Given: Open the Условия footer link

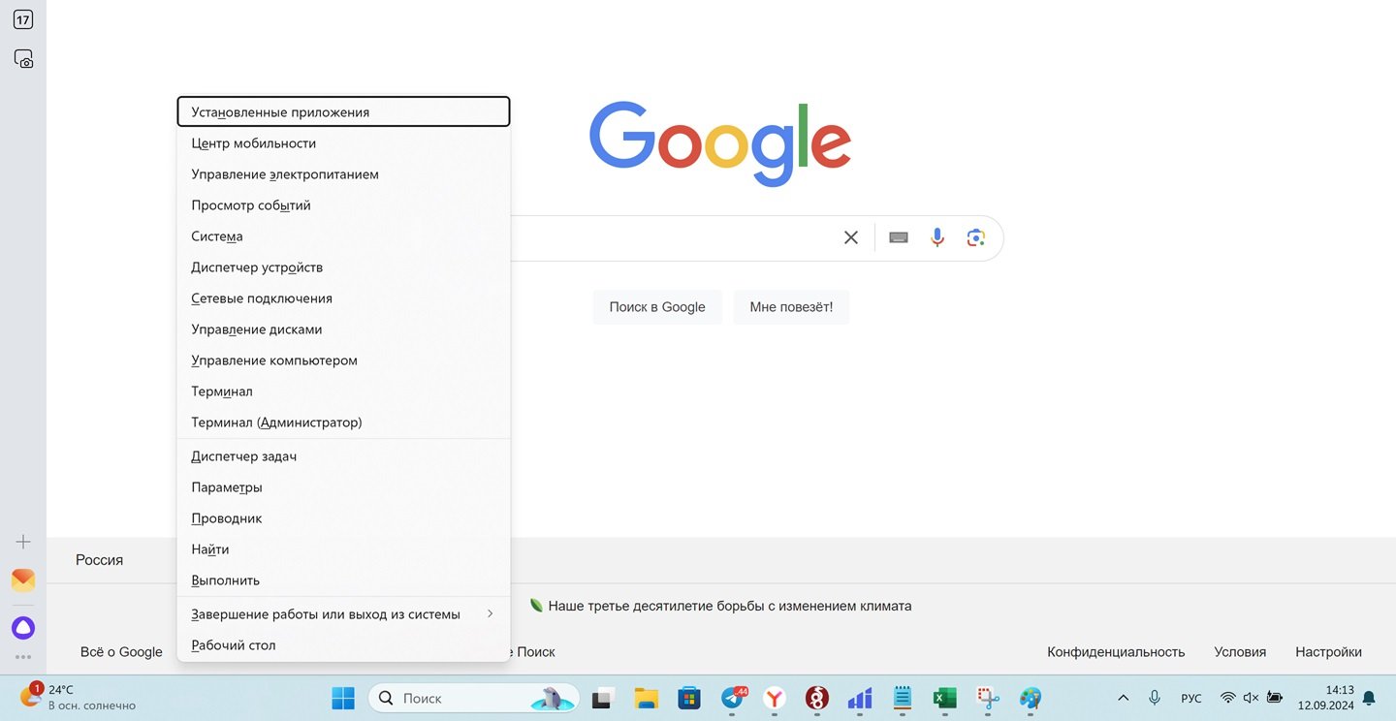Looking at the screenshot, I should (x=1240, y=652).
